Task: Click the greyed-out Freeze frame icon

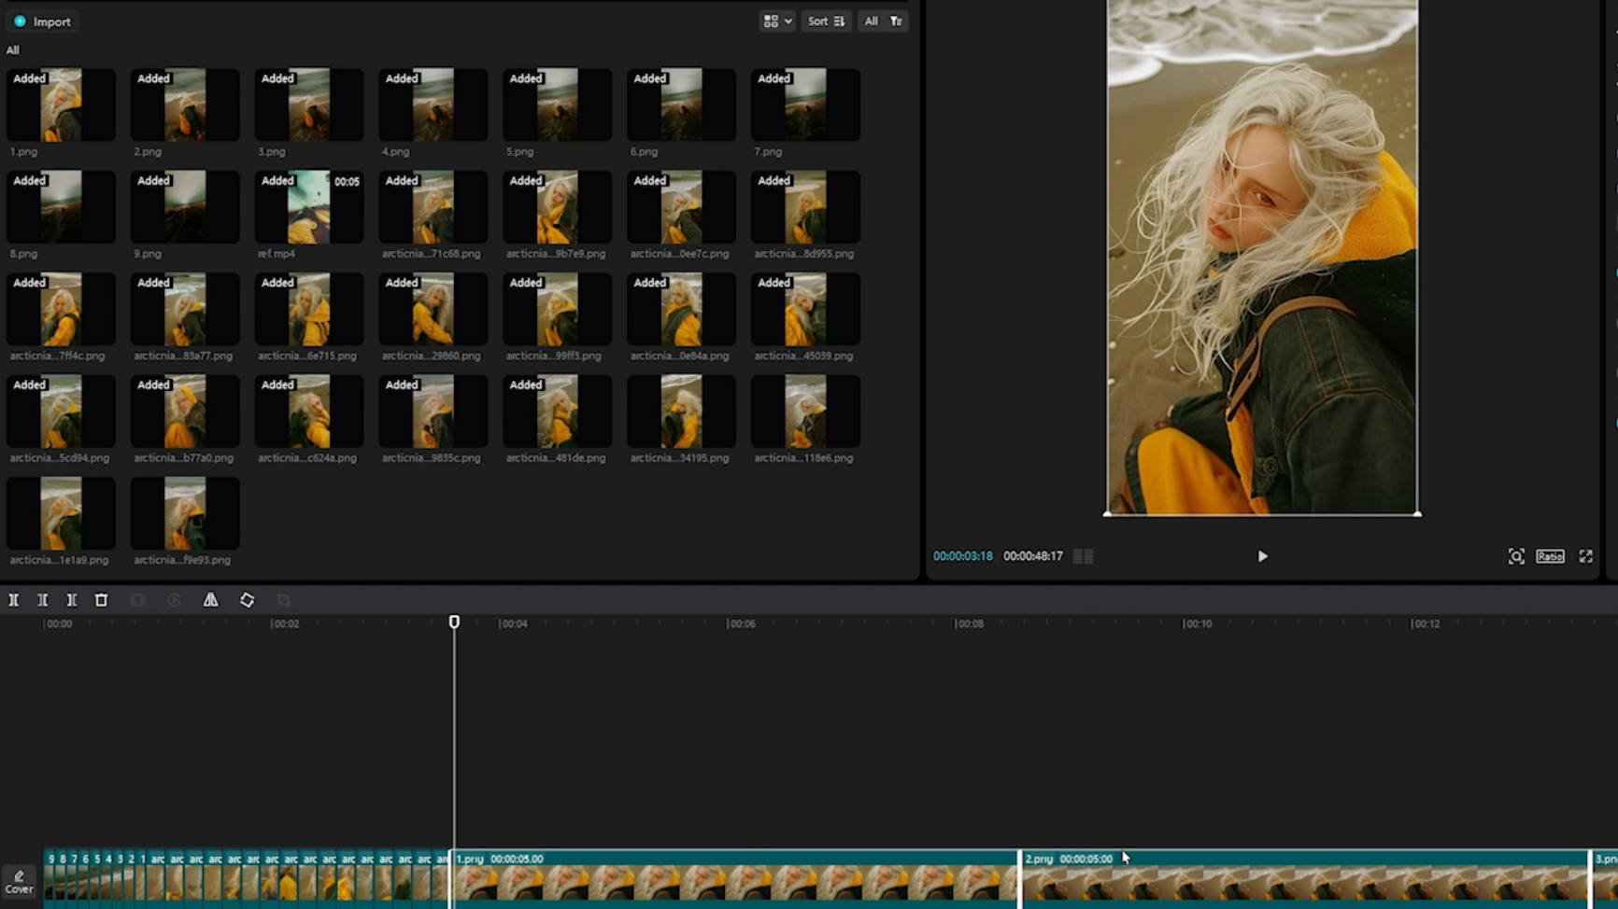Action: coord(137,600)
